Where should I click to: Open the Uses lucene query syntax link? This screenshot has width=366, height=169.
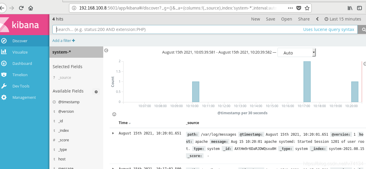pos(329,29)
